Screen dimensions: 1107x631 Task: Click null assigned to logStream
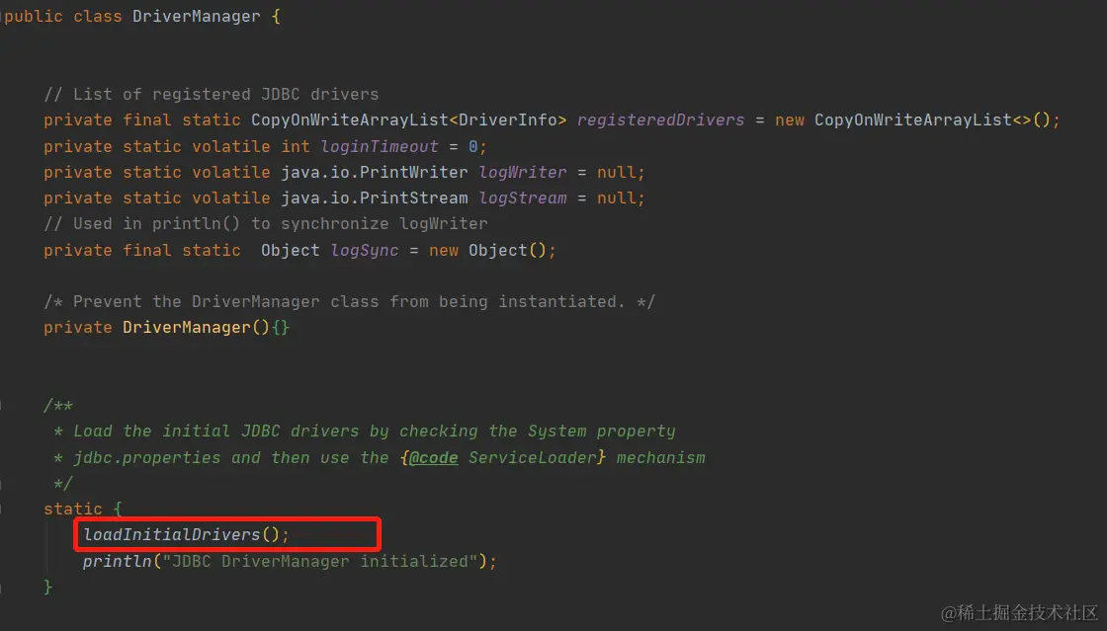[x=617, y=198]
